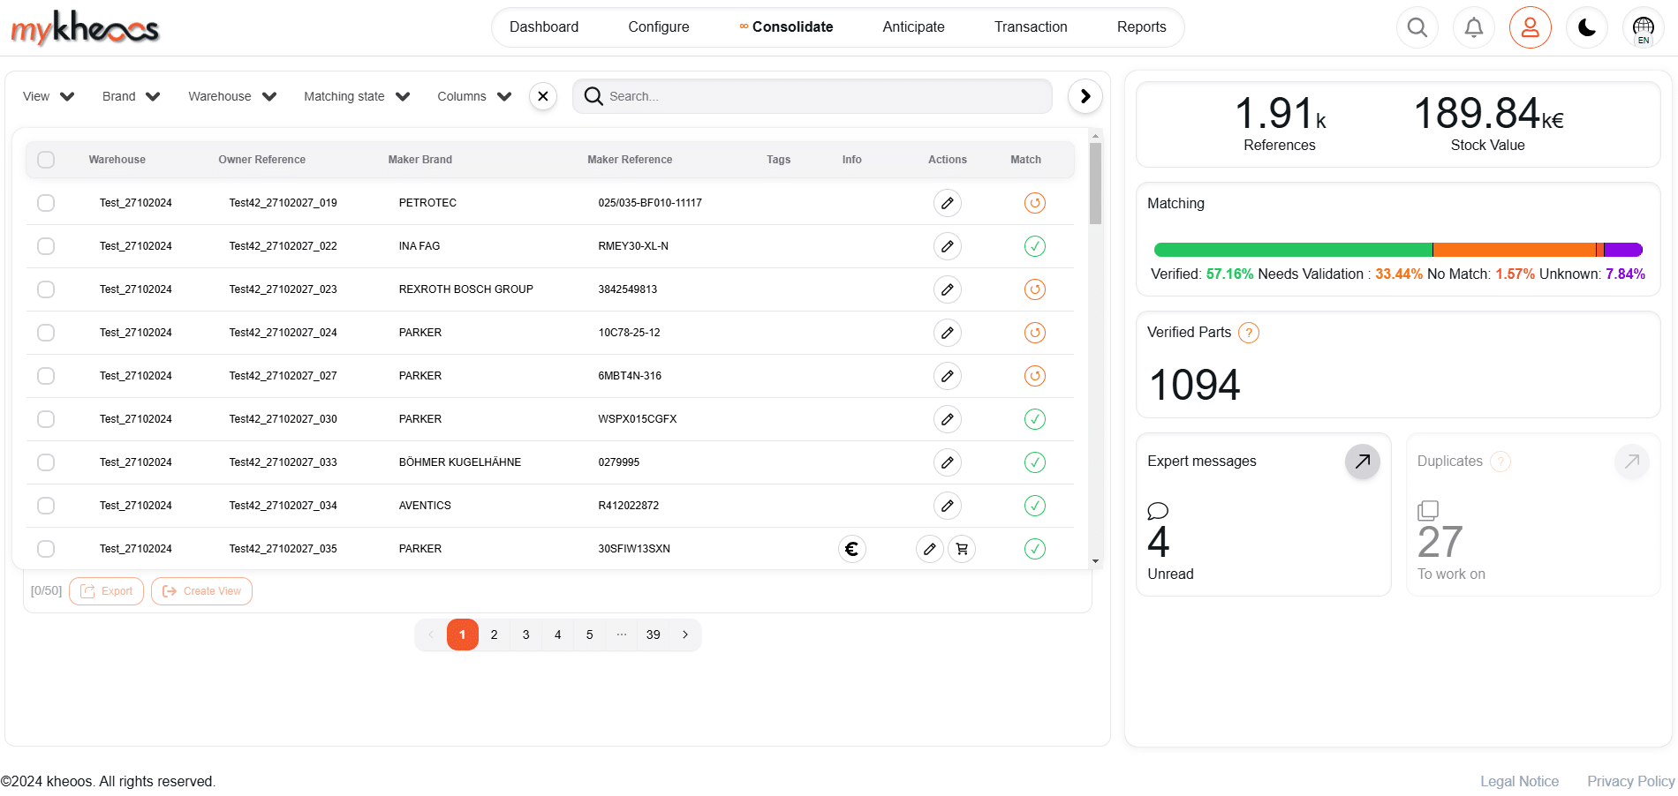Image resolution: width=1678 pixels, height=796 pixels.
Task: Click the orange Needs Validation bar segment
Action: (1514, 250)
